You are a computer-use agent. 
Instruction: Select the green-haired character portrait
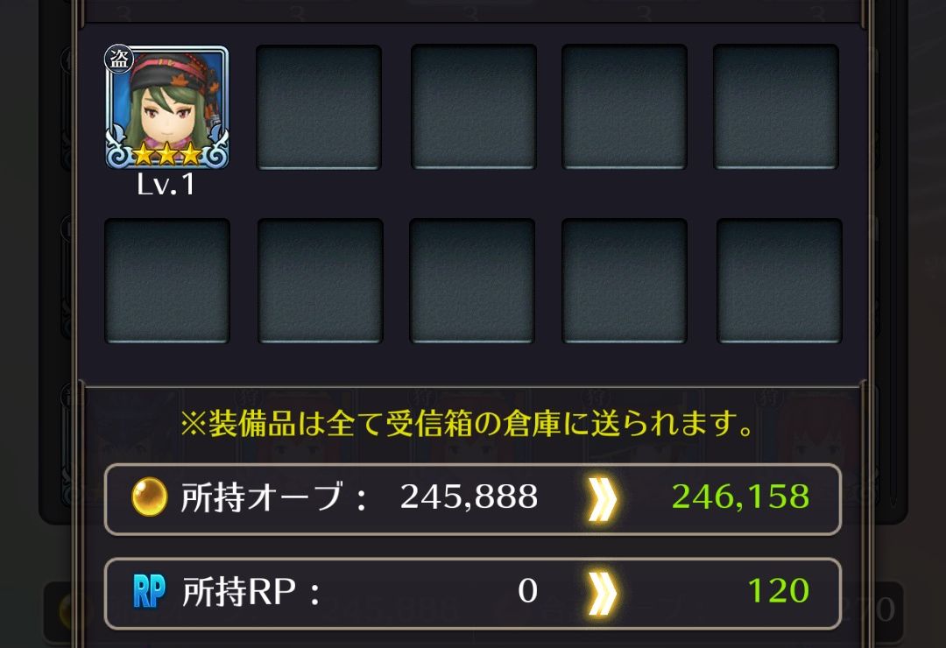[x=167, y=108]
